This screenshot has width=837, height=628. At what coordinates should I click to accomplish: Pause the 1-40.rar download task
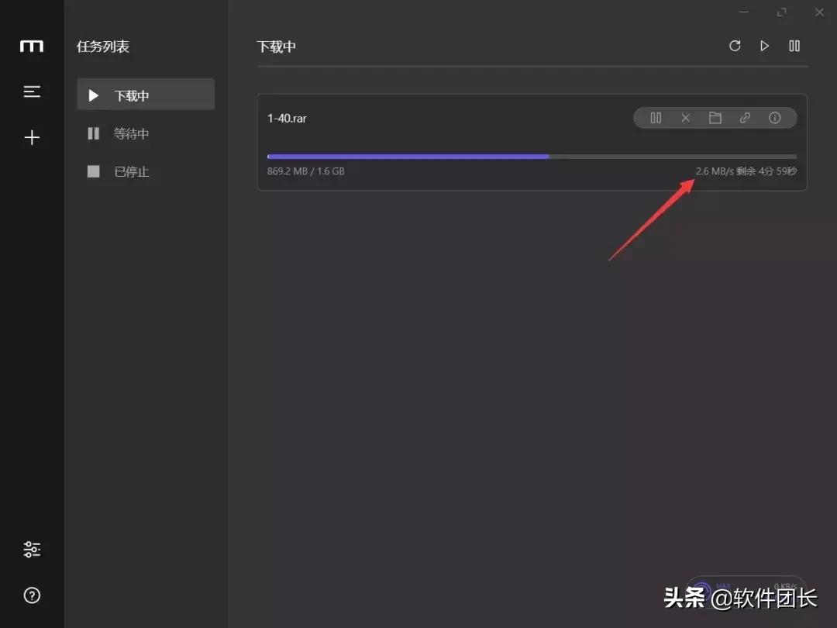tap(656, 118)
